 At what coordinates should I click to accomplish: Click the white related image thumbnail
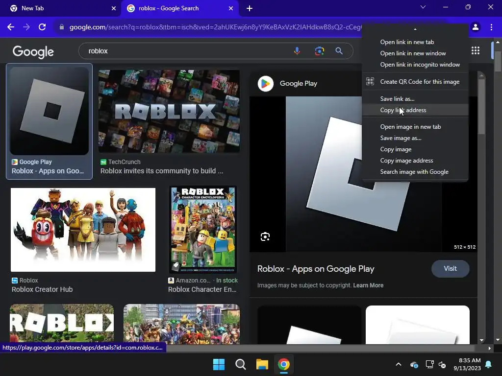tap(418, 325)
